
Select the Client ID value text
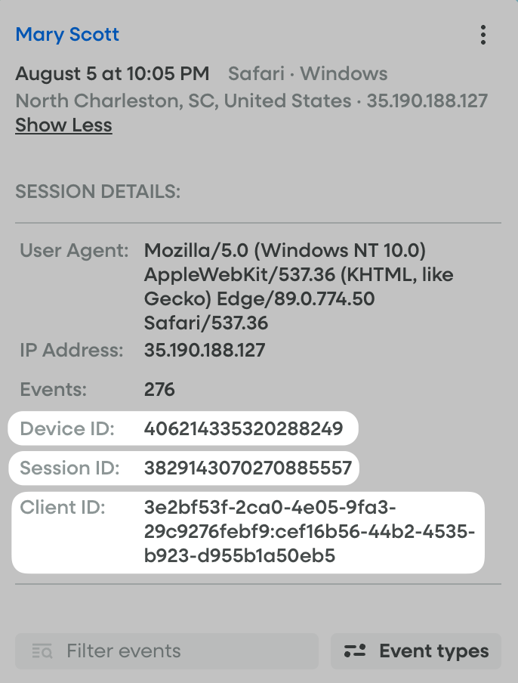coord(310,532)
